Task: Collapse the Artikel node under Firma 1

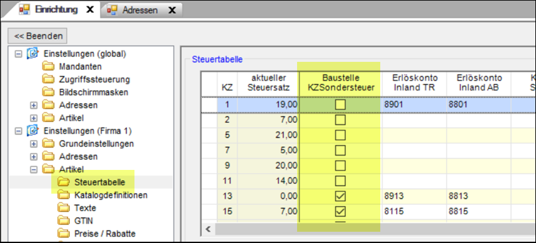Action: pyautogui.click(x=34, y=170)
